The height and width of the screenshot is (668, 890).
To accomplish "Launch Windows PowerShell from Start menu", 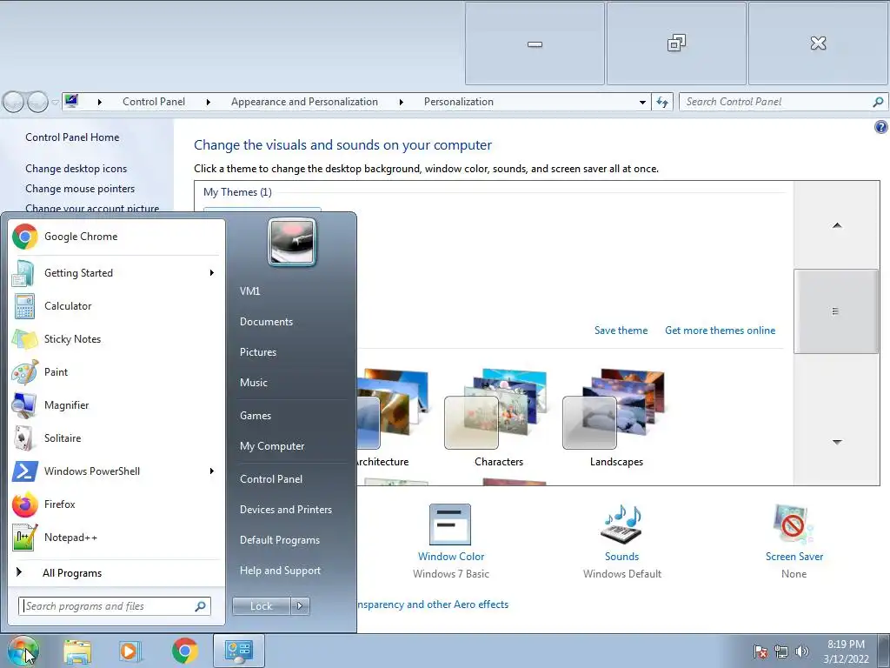I will click(x=116, y=471).
